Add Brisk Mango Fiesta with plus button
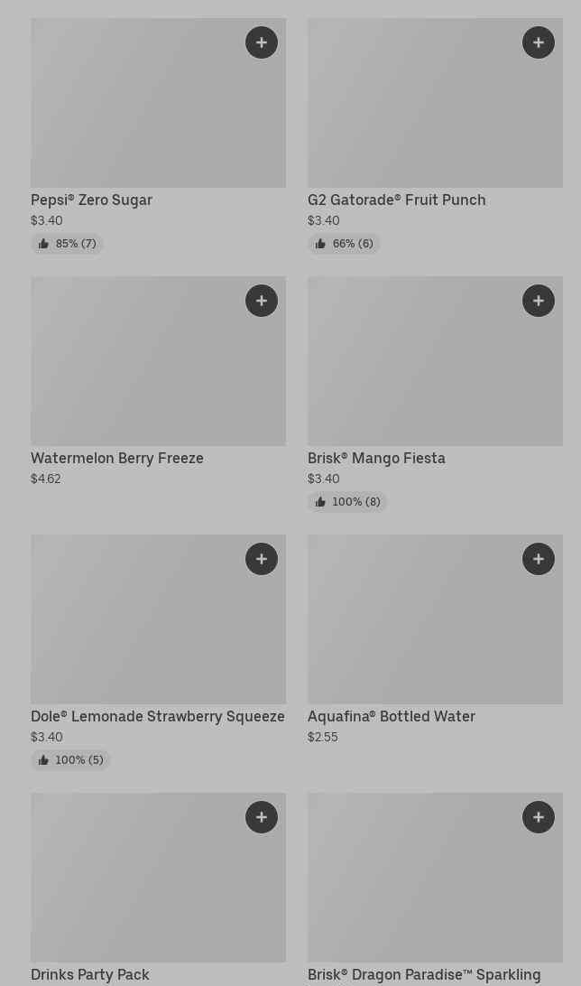Screen dimensions: 581x986 [x=539, y=301]
